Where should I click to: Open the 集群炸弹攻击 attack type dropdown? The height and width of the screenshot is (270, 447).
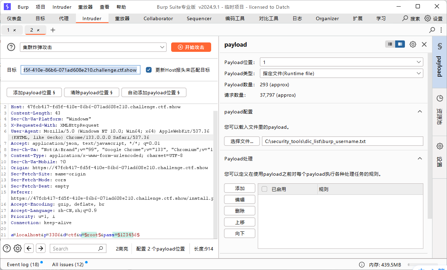93,47
